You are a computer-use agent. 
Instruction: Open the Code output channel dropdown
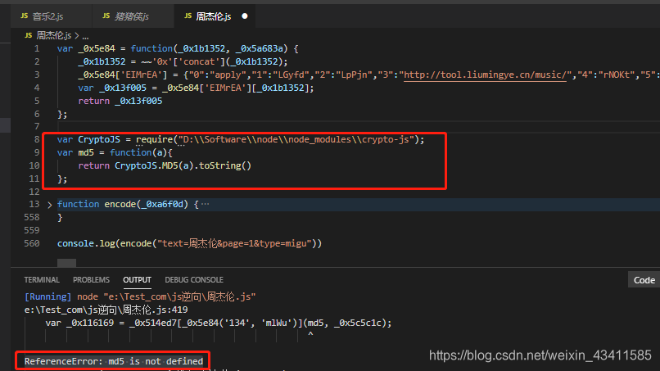pos(644,280)
